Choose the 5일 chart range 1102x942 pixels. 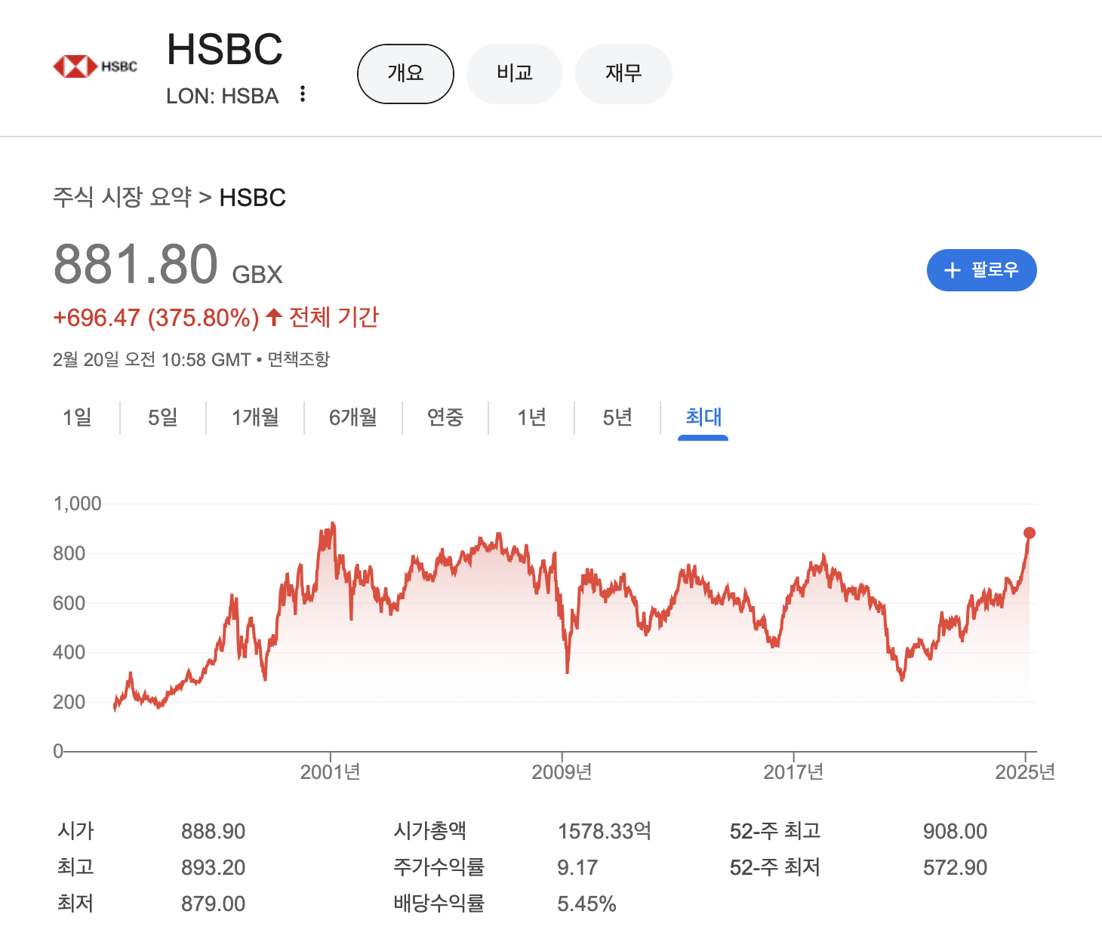[163, 417]
